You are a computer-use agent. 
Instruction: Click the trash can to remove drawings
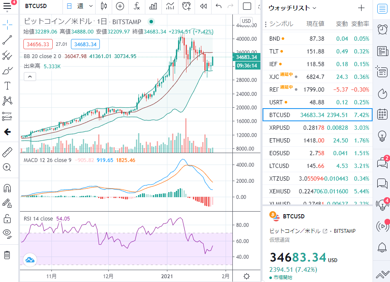tap(7, 255)
